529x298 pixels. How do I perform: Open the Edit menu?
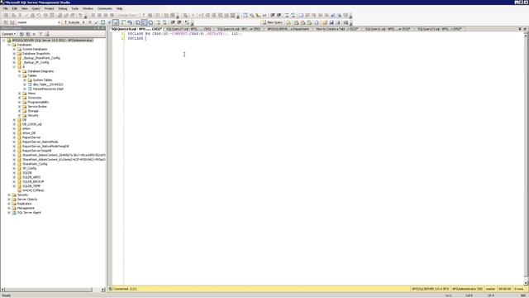coord(15,8)
